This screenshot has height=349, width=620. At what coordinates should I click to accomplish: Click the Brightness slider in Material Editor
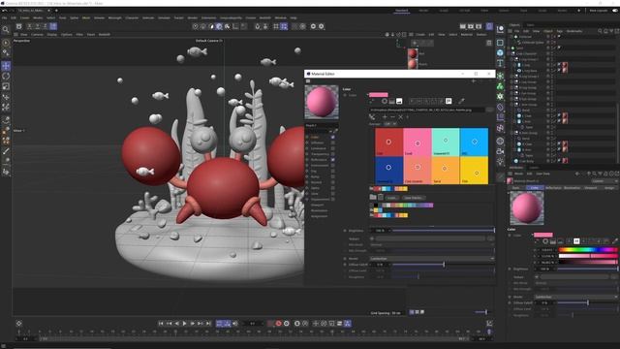[x=443, y=231]
